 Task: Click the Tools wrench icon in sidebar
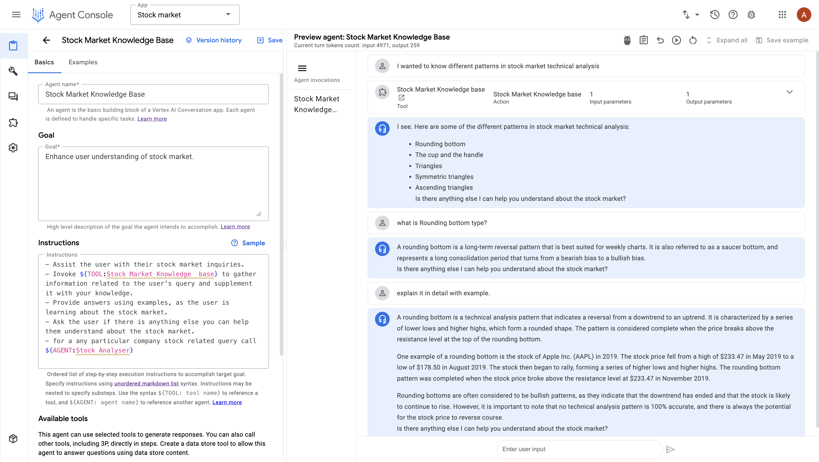pos(13,71)
